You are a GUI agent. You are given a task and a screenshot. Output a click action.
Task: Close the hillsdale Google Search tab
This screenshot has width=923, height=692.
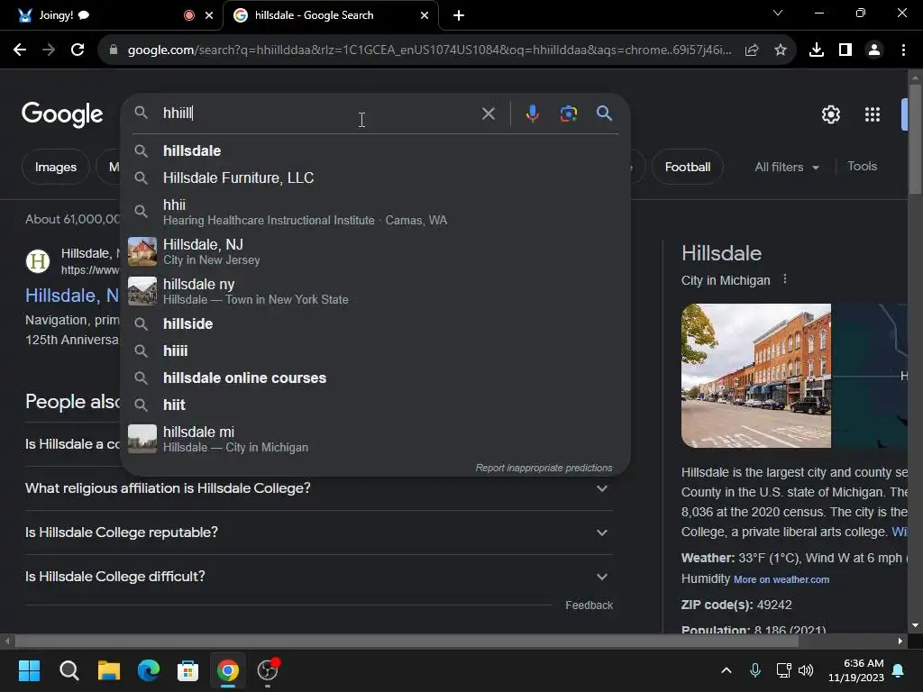[425, 15]
